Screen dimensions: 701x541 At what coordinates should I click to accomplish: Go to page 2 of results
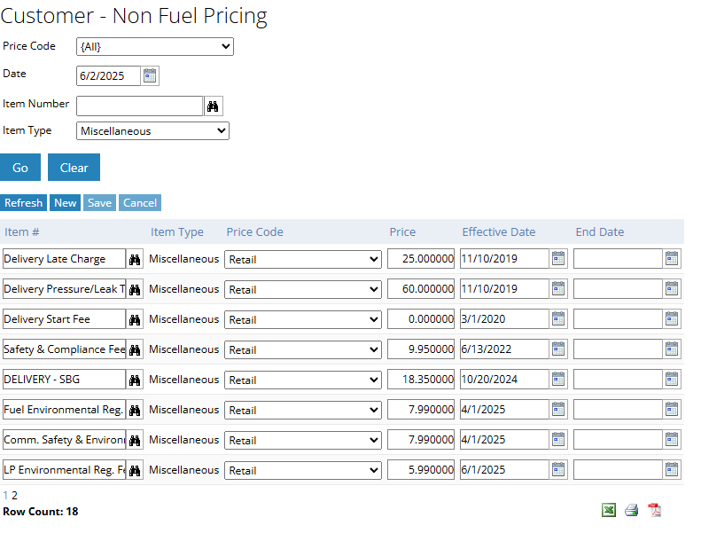[x=14, y=496]
